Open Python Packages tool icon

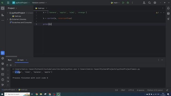(3, 58)
